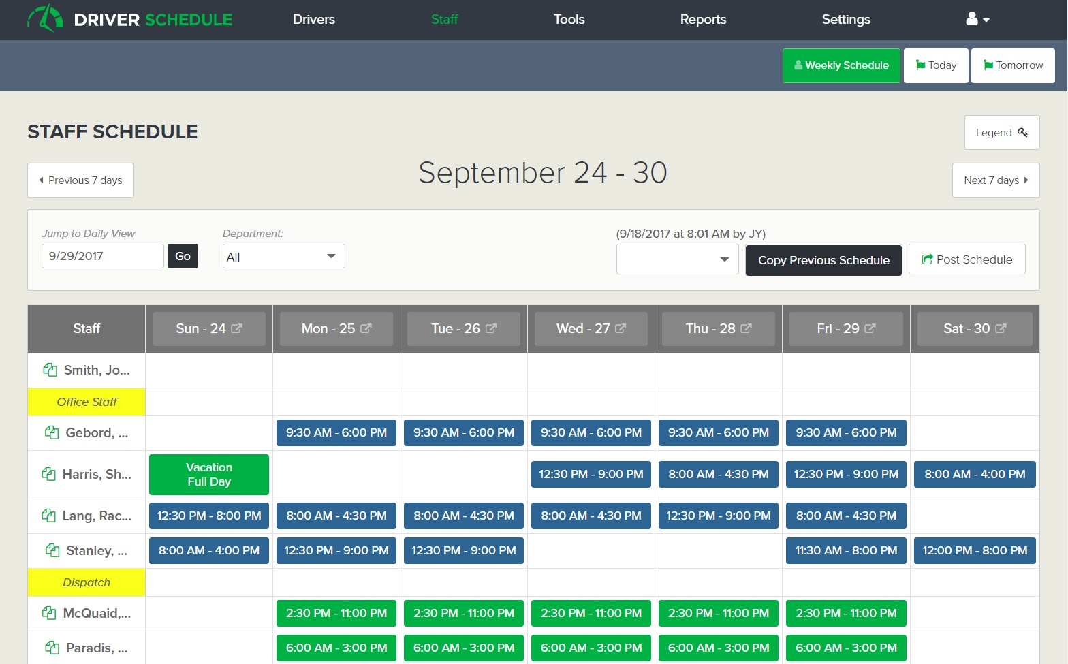The width and height of the screenshot is (1068, 664).
Task: Open Wed - 27 external link icon
Action: [x=621, y=328]
